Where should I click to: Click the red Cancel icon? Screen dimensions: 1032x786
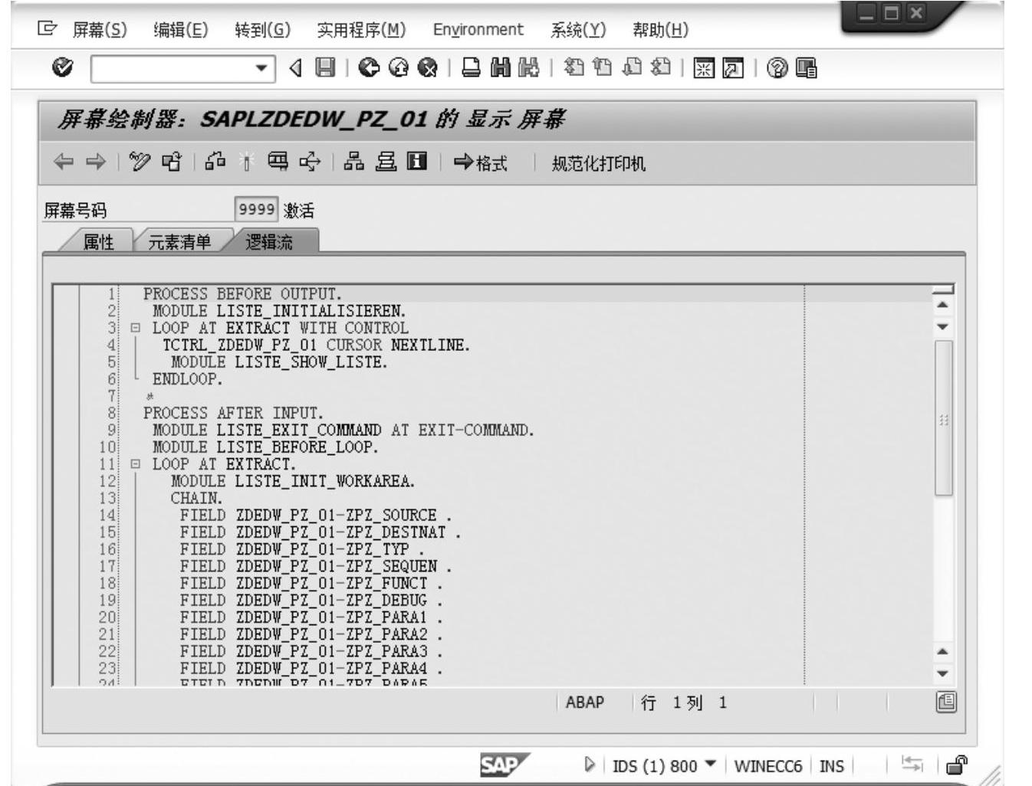(x=428, y=68)
